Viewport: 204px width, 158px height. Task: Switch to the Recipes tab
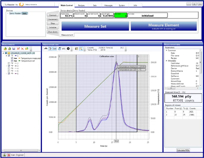pos(81,5)
